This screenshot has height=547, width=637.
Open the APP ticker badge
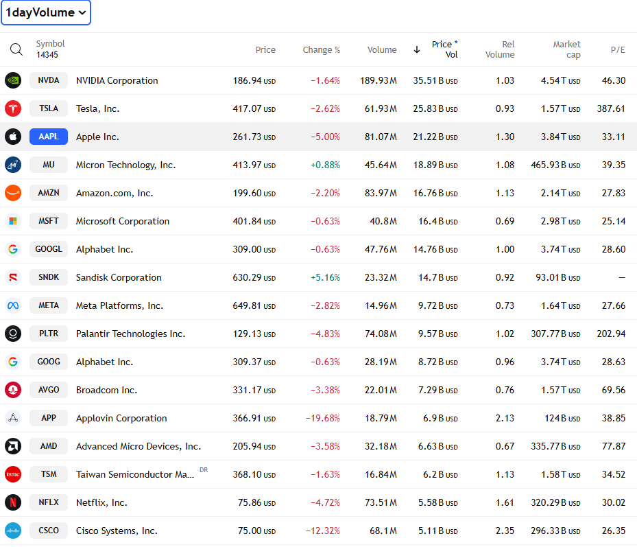pyautogui.click(x=49, y=418)
